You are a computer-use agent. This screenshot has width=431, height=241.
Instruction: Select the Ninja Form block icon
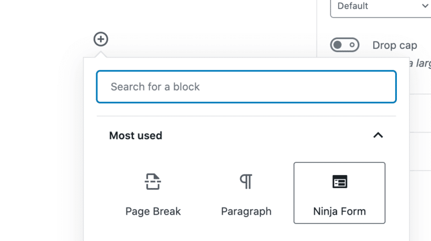[340, 182]
